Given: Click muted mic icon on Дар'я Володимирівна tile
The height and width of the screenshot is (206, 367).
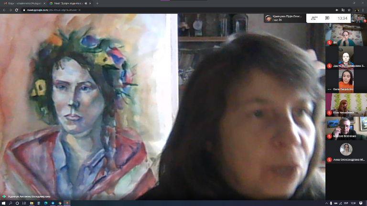Looking at the screenshot, I should coord(329,66).
